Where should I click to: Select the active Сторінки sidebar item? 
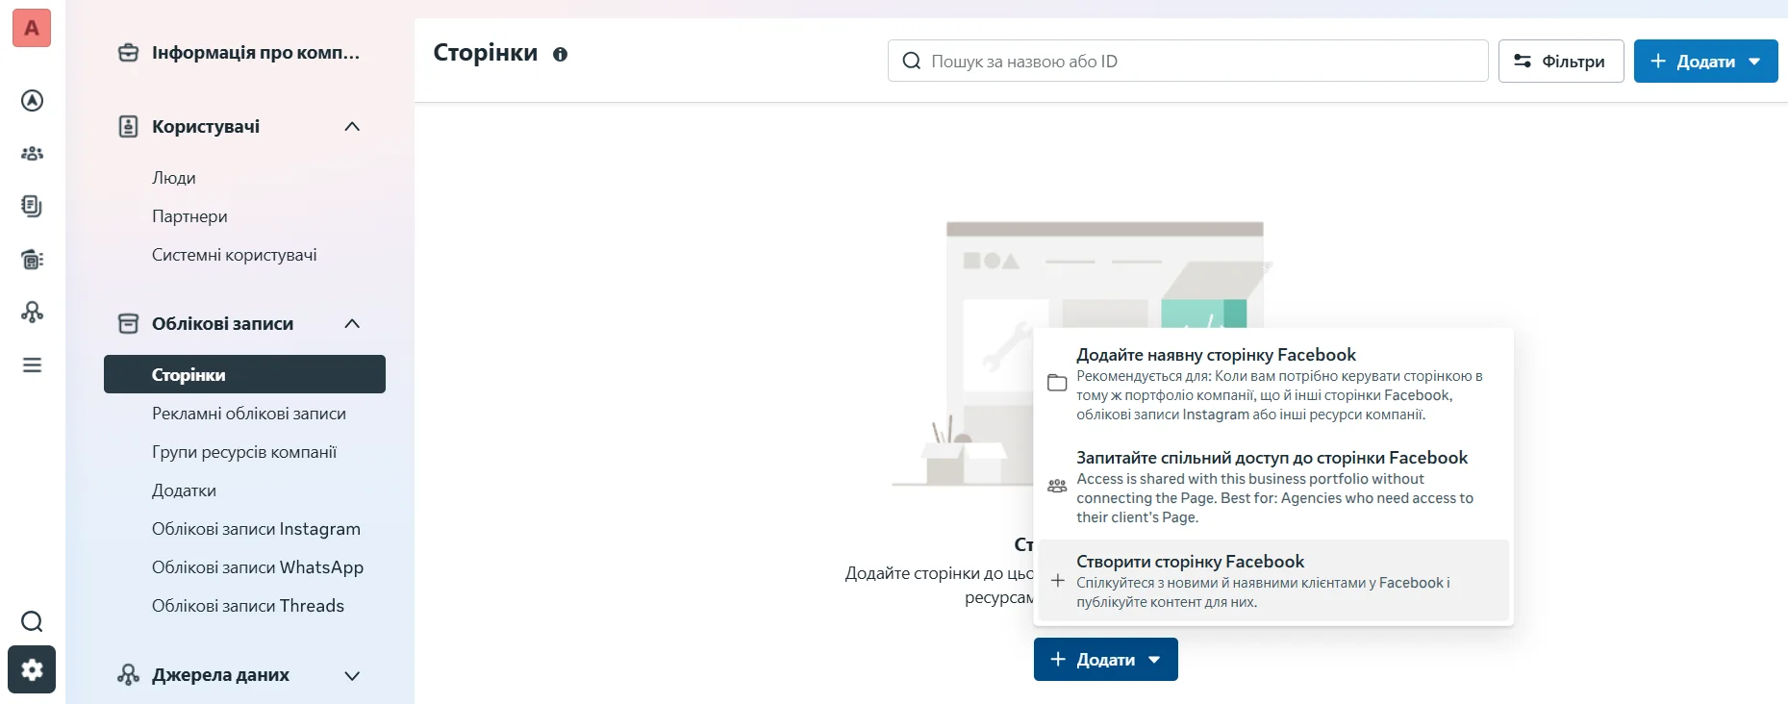(x=244, y=374)
